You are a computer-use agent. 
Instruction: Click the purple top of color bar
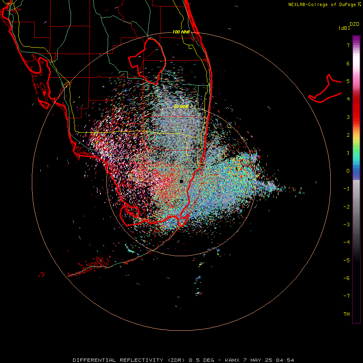coord(356,40)
